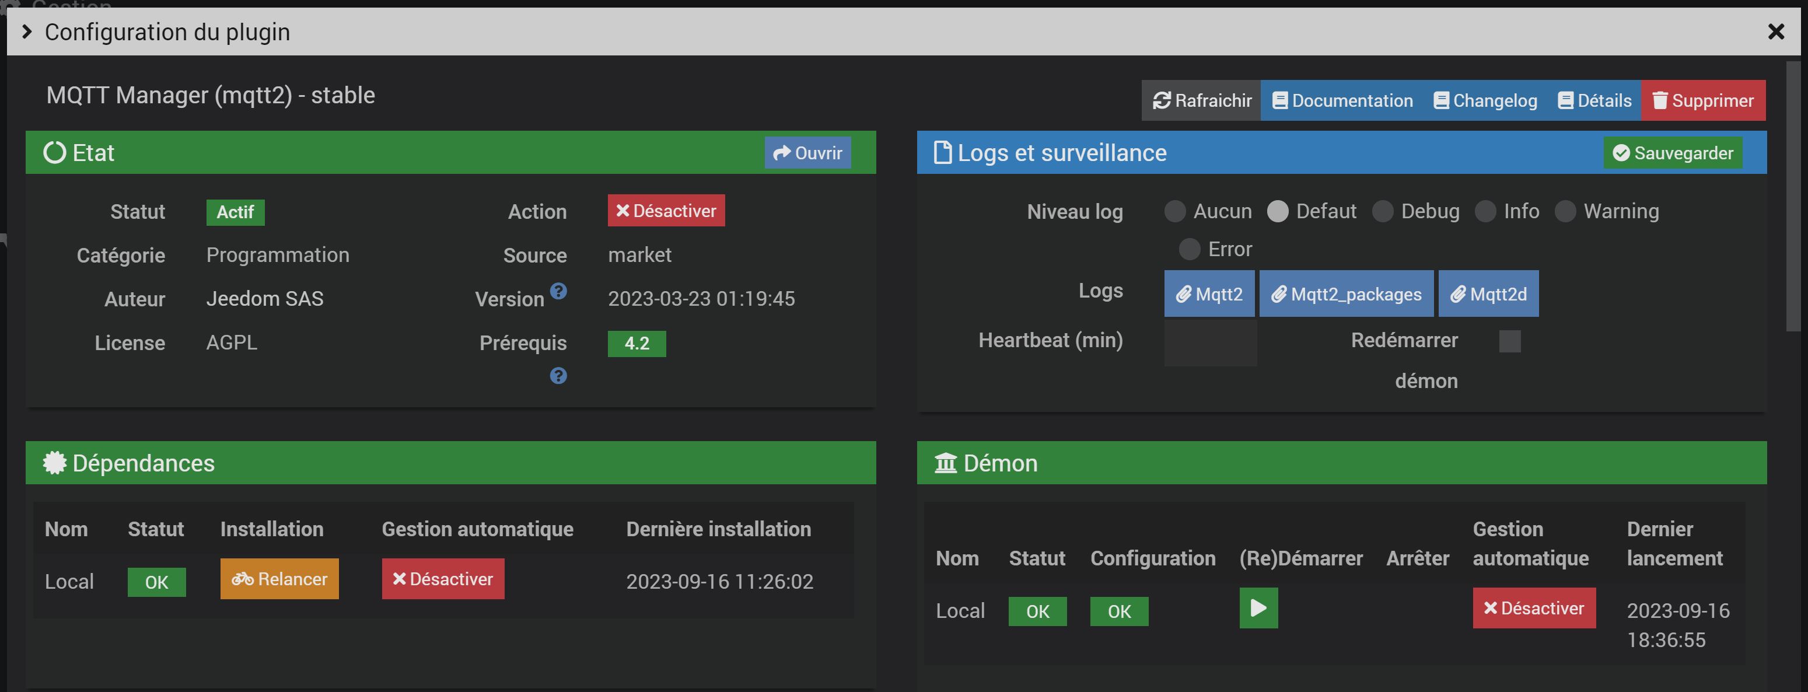The image size is (1808, 692).
Task: Select the Aucun log level
Action: tap(1174, 211)
